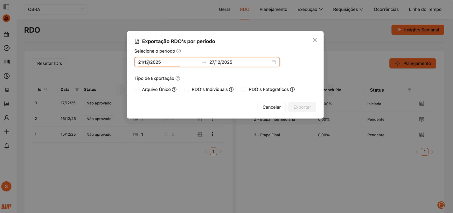
Task: Open notifications bell in sidebar
Action: pos(6,146)
